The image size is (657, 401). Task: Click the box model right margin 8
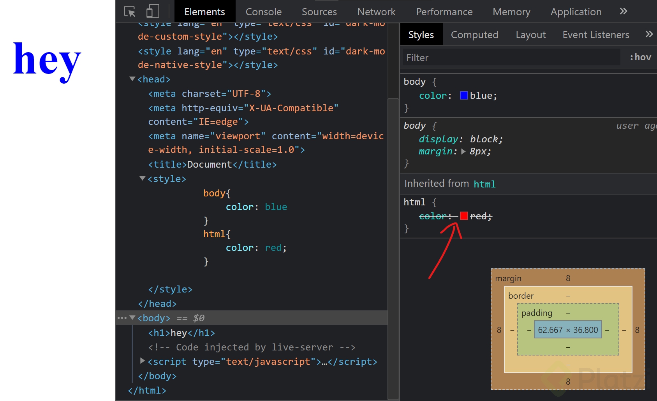click(x=637, y=330)
